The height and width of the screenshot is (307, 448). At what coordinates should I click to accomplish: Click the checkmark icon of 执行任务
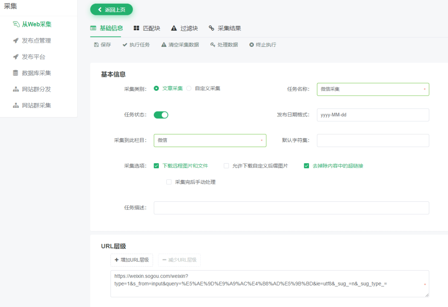(125, 44)
